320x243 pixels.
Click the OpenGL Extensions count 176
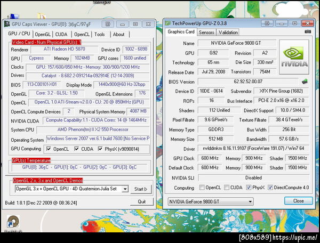(x=142, y=93)
